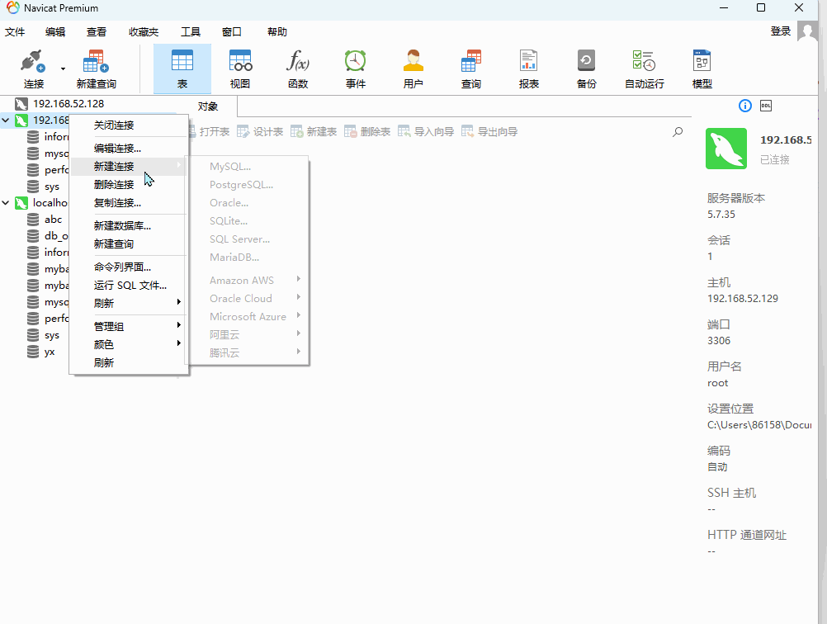Choose 运行 SQL 文件... in context menu
The width and height of the screenshot is (827, 624).
[x=129, y=286]
